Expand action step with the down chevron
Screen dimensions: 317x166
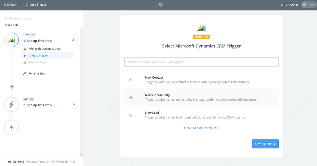[x=74, y=105]
